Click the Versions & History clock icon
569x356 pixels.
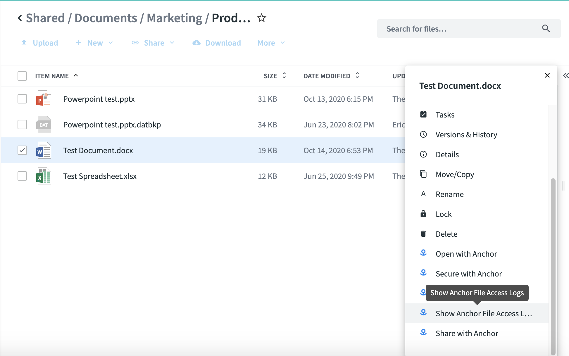click(423, 134)
